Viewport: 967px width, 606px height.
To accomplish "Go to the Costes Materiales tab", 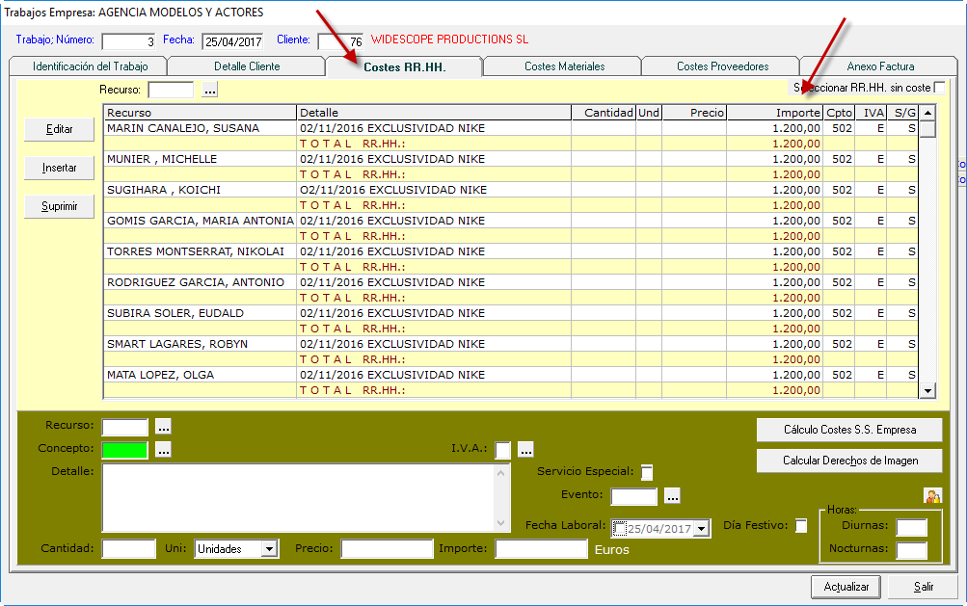I will [x=564, y=66].
